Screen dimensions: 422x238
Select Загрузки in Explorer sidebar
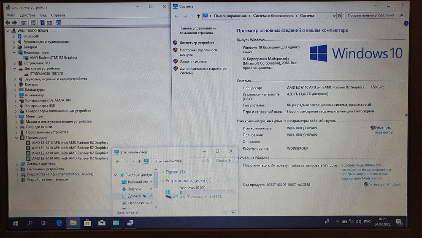(135, 189)
